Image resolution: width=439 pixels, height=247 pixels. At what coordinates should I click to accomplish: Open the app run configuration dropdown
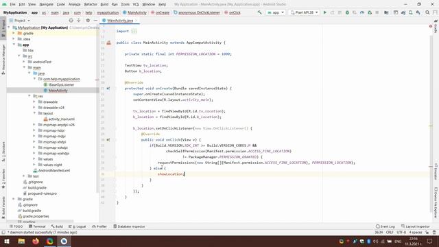click(276, 12)
